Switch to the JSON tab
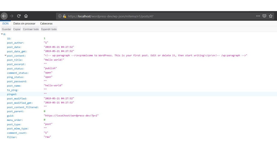The height and width of the screenshot is (156, 277). pyautogui.click(x=5, y=23)
